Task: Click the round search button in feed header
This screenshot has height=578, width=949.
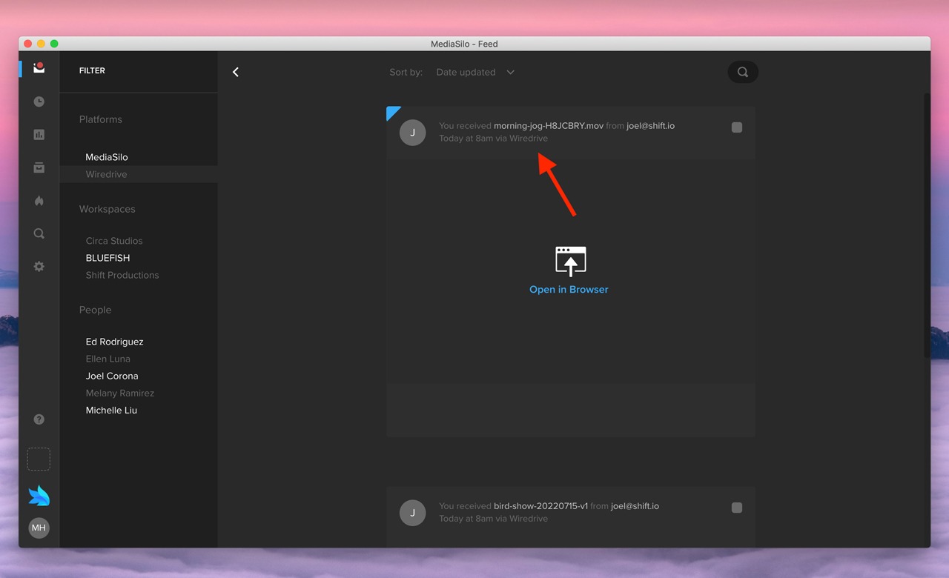Action: pos(743,72)
